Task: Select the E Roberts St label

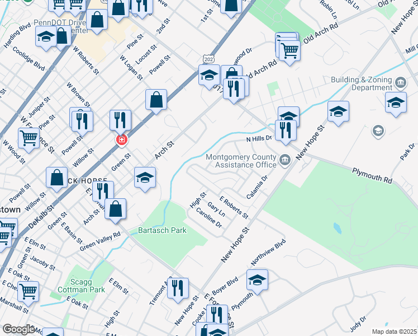Action: click(234, 207)
